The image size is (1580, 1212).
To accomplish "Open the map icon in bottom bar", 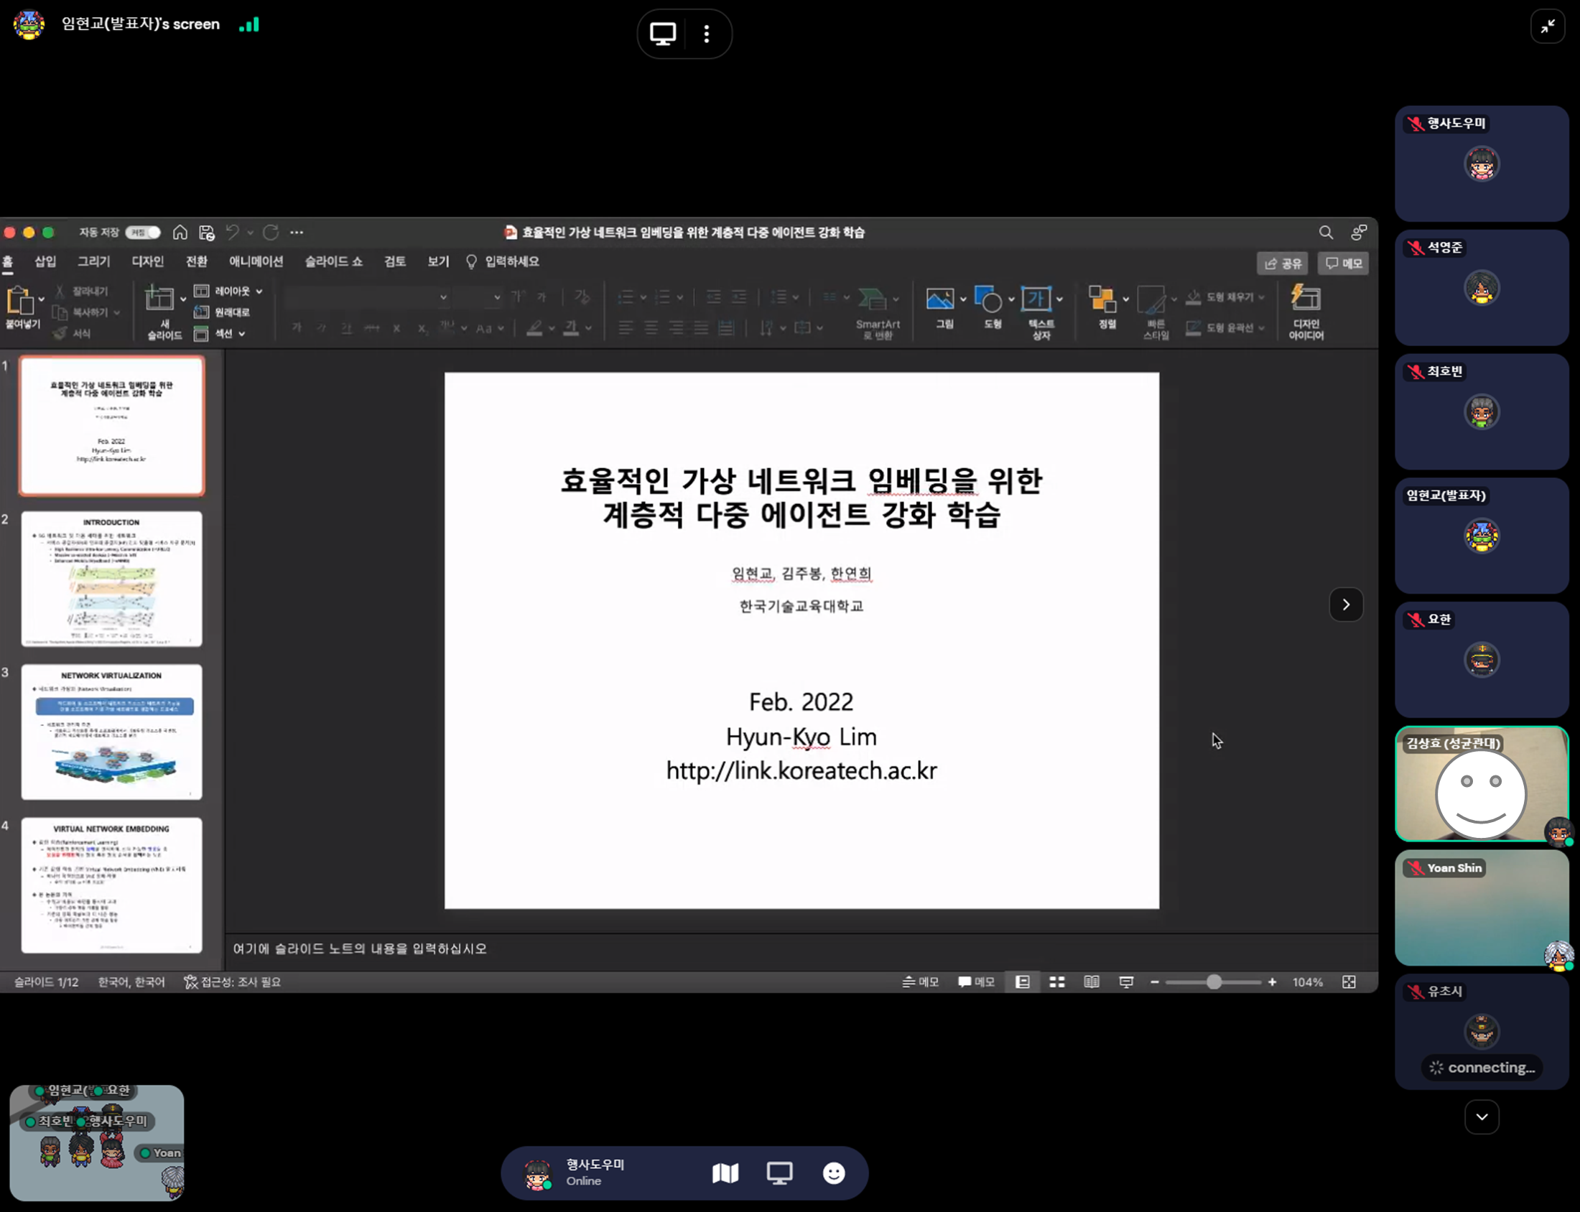I will pos(725,1173).
